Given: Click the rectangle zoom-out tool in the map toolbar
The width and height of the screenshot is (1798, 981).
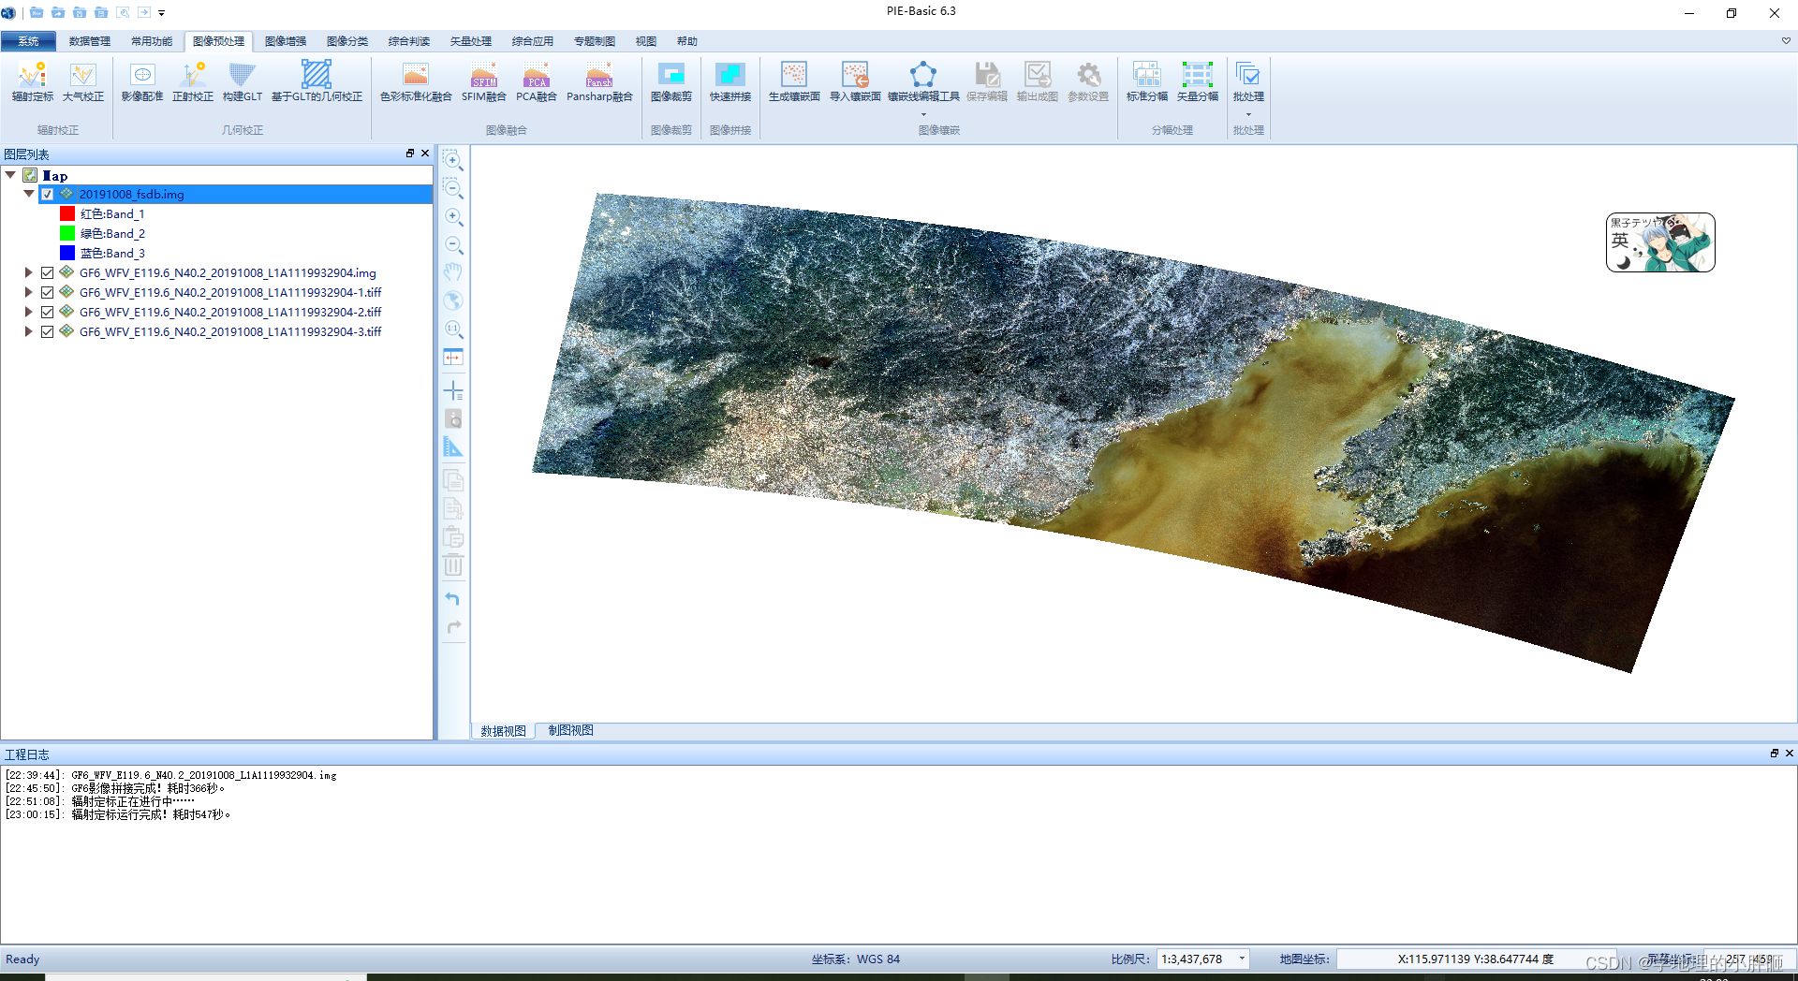Looking at the screenshot, I should coord(453,188).
